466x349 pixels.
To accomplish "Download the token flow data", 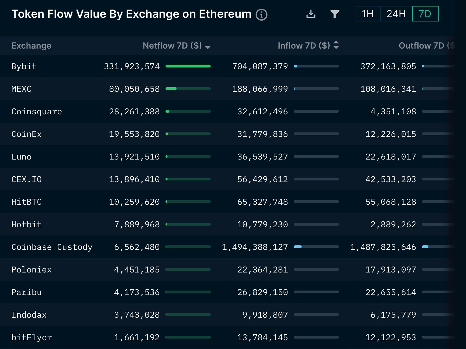I will 311,14.
